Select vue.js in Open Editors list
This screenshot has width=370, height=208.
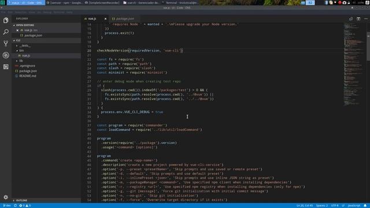(47, 30)
